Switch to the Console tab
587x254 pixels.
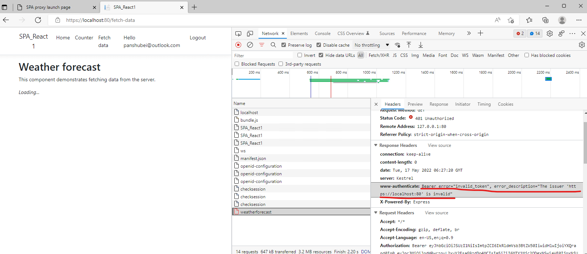(x=323, y=34)
